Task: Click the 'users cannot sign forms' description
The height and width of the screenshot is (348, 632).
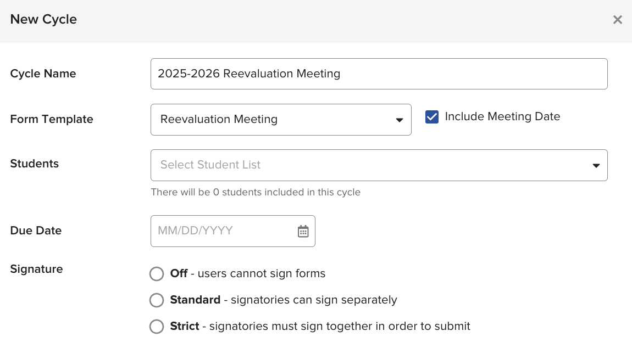Action: pos(262,273)
